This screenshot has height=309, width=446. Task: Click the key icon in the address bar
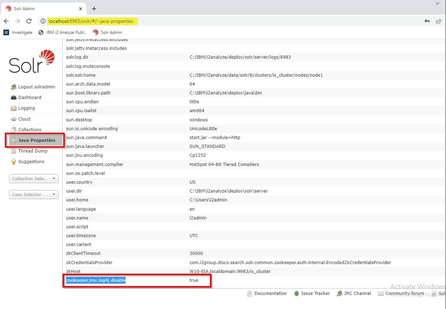click(427, 21)
